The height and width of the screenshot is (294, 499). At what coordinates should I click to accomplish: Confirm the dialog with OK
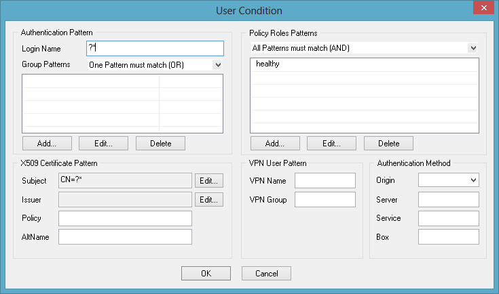tap(206, 274)
